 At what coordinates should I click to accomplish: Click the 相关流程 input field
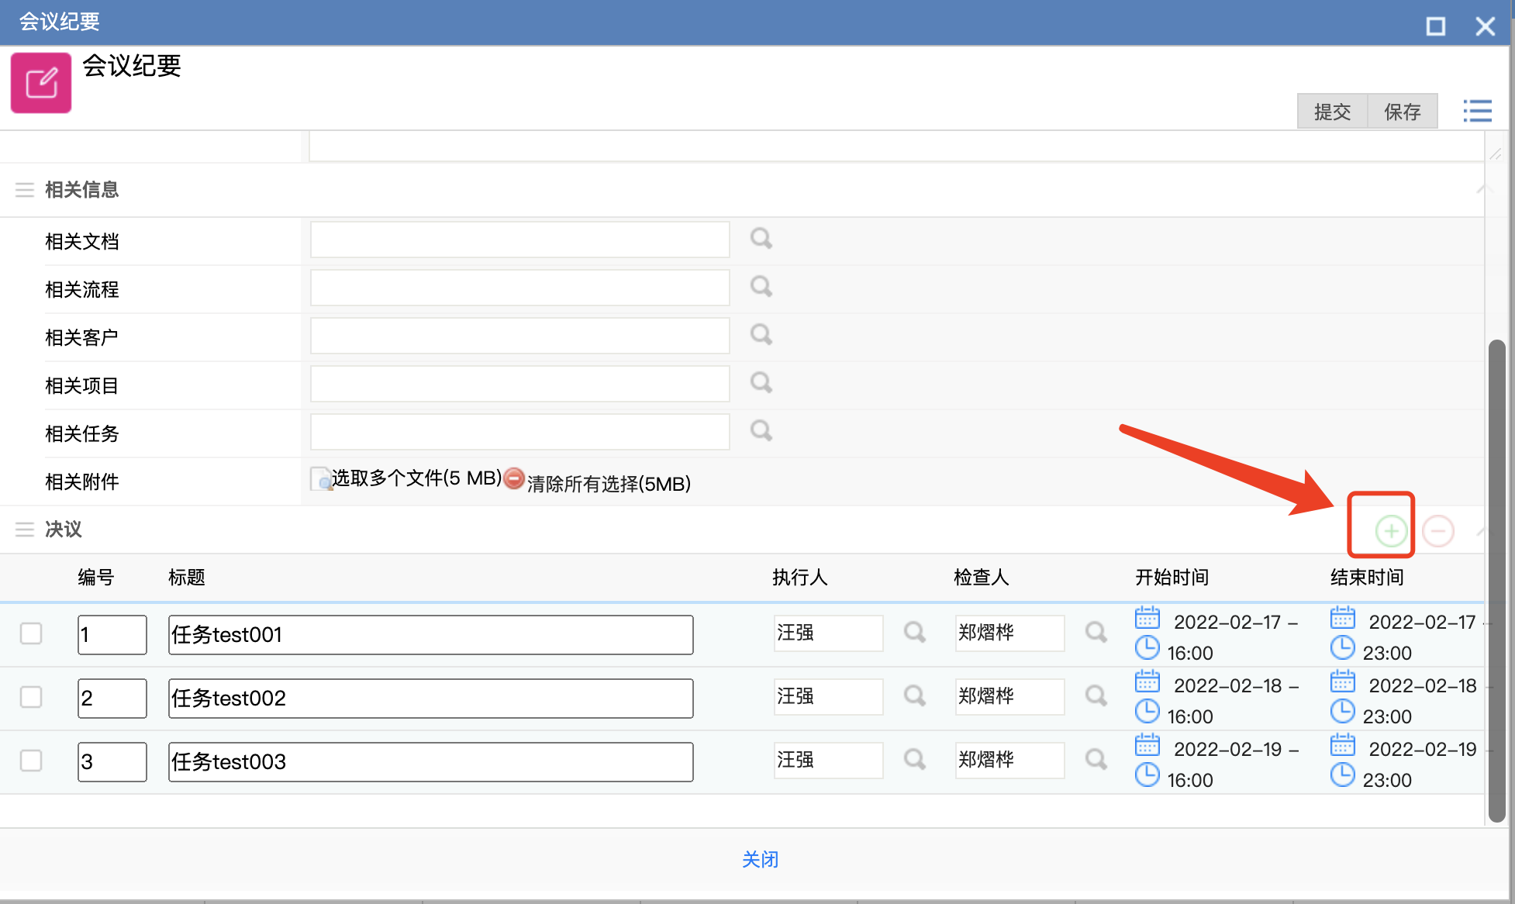click(519, 288)
